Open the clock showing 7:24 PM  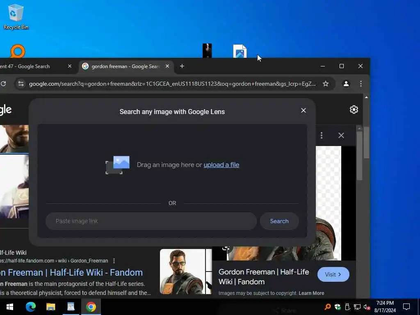coord(385,307)
